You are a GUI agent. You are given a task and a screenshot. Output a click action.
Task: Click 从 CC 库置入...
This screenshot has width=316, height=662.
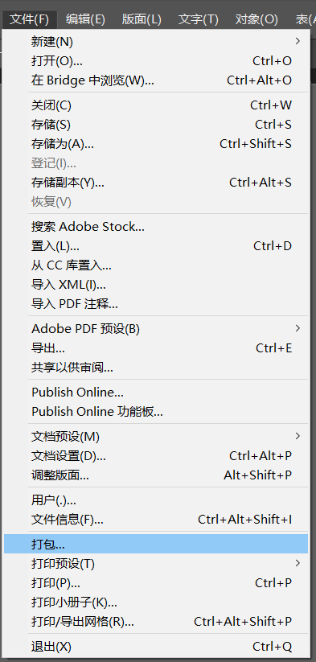click(156, 265)
